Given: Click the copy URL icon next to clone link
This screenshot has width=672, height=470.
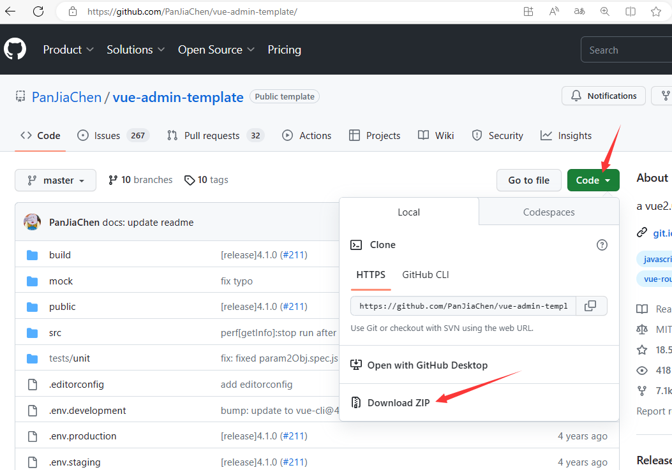Looking at the screenshot, I should 590,305.
